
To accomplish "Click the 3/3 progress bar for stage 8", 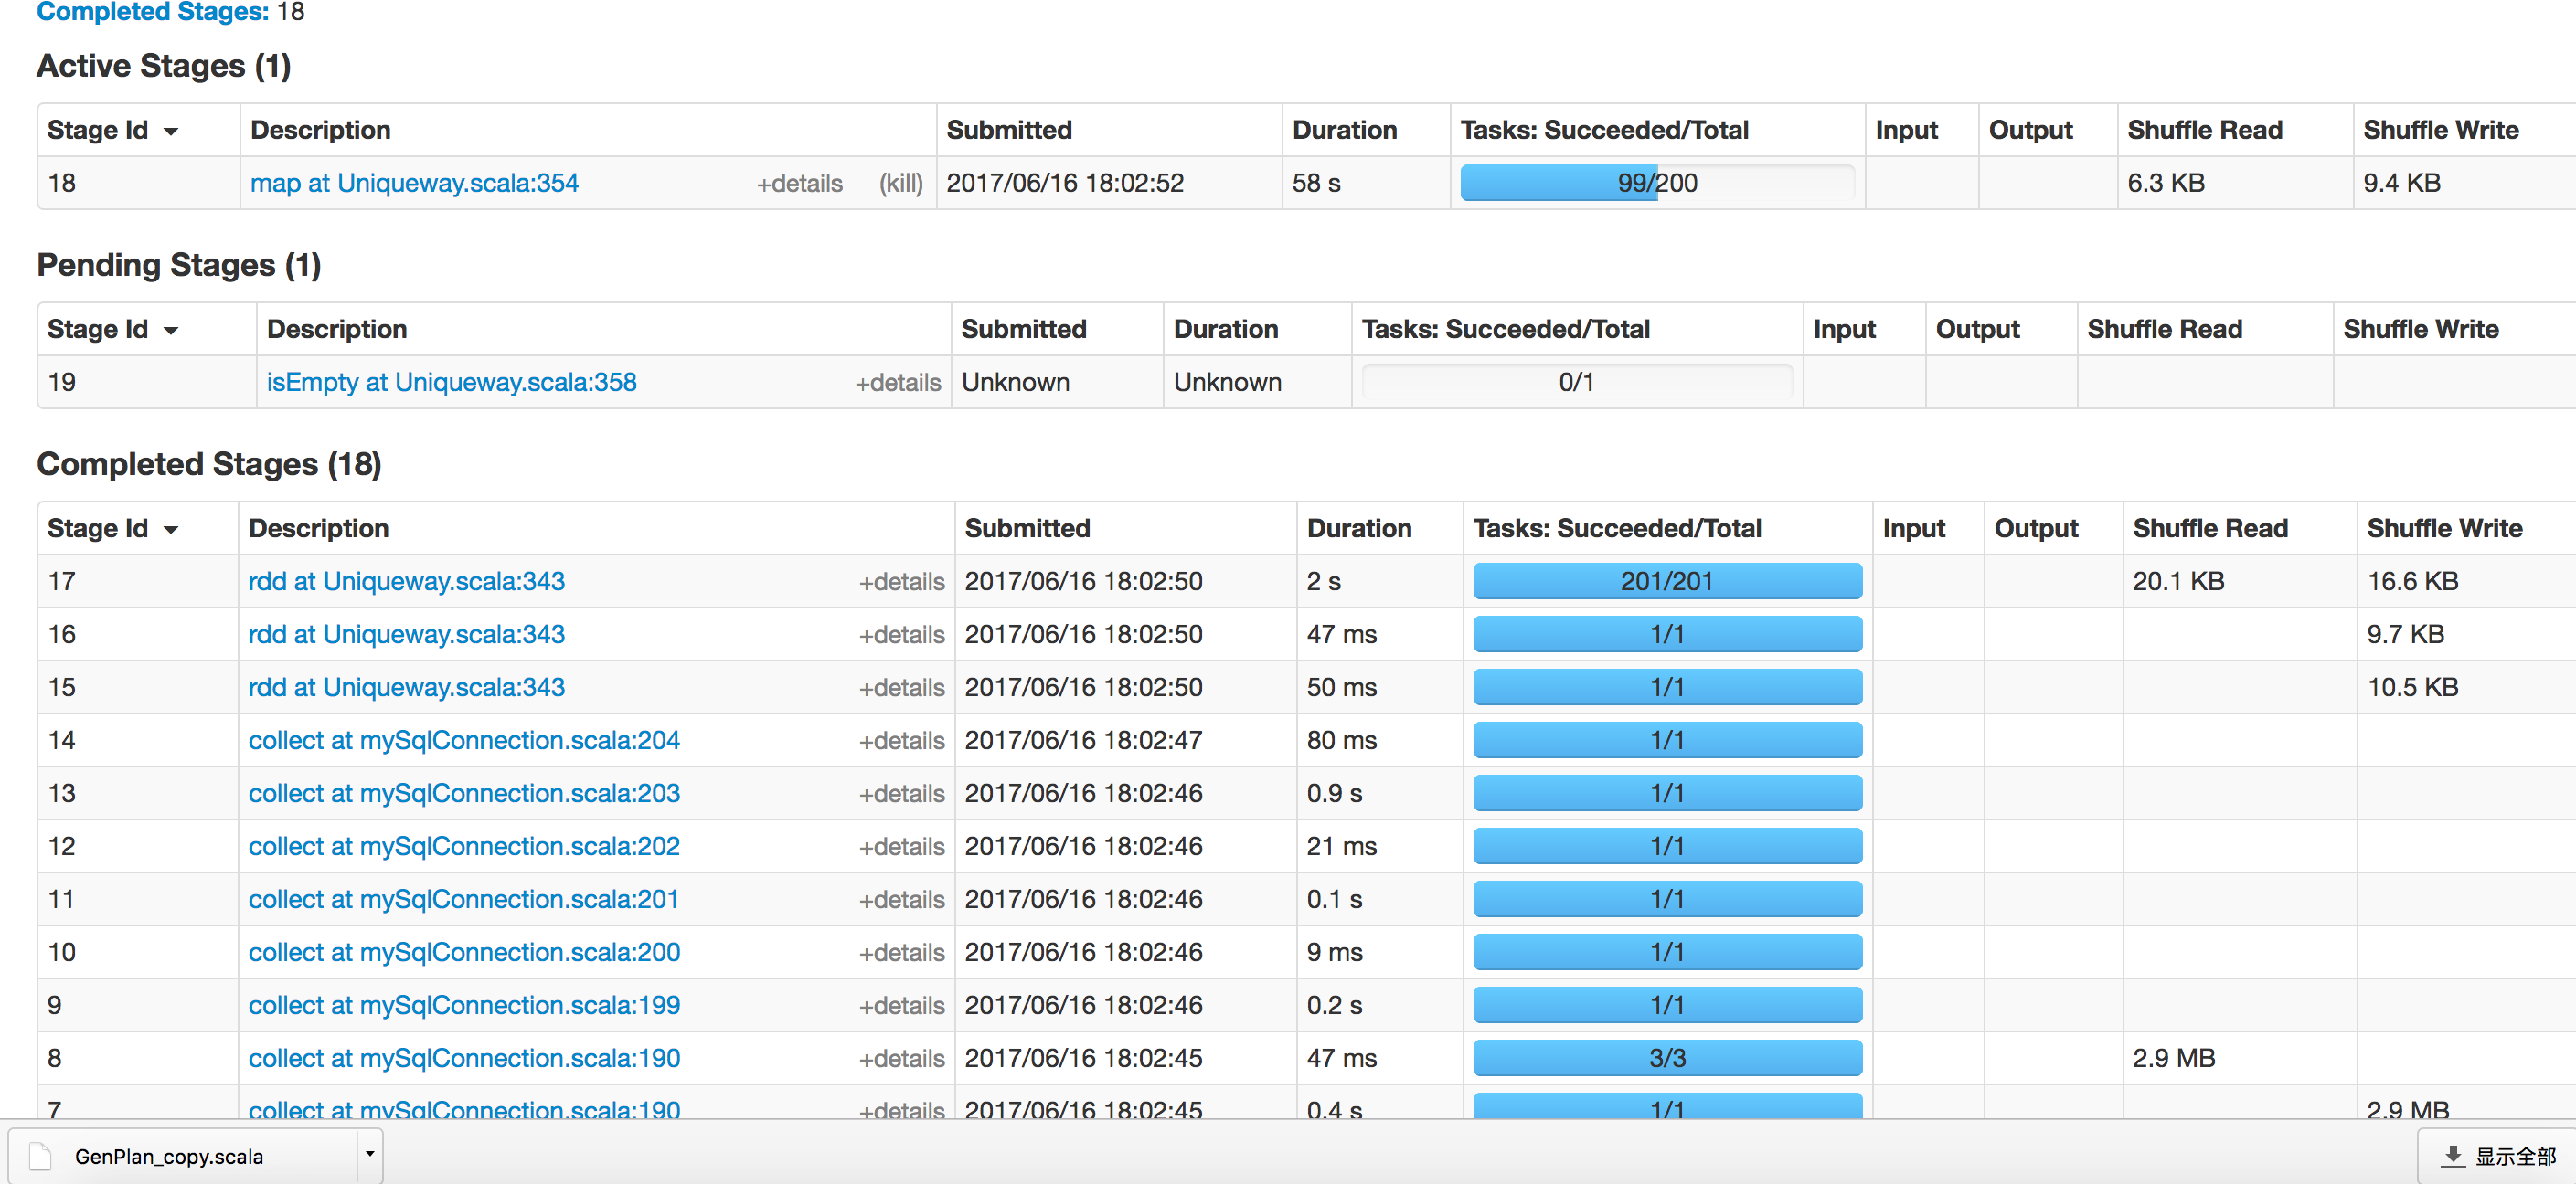I will pos(1667,1057).
